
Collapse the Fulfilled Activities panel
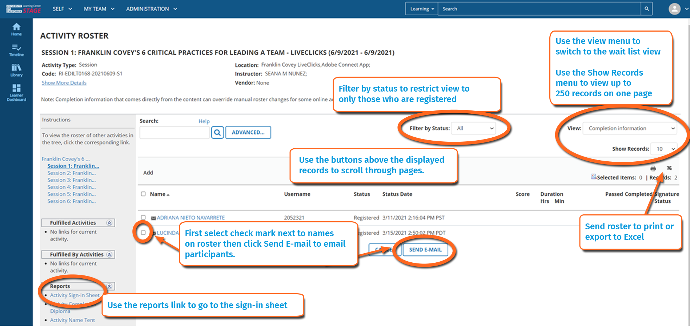point(109,223)
